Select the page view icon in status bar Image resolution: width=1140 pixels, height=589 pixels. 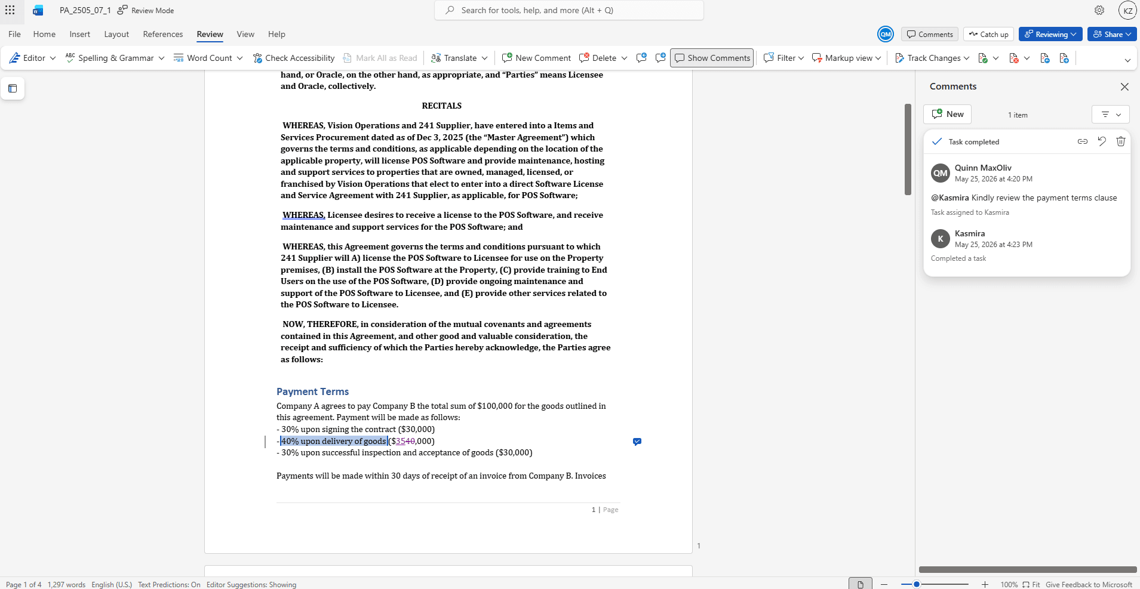[861, 584]
